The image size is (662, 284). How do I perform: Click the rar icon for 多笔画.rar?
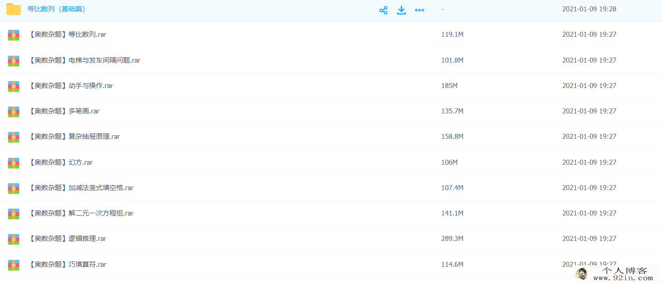point(14,112)
